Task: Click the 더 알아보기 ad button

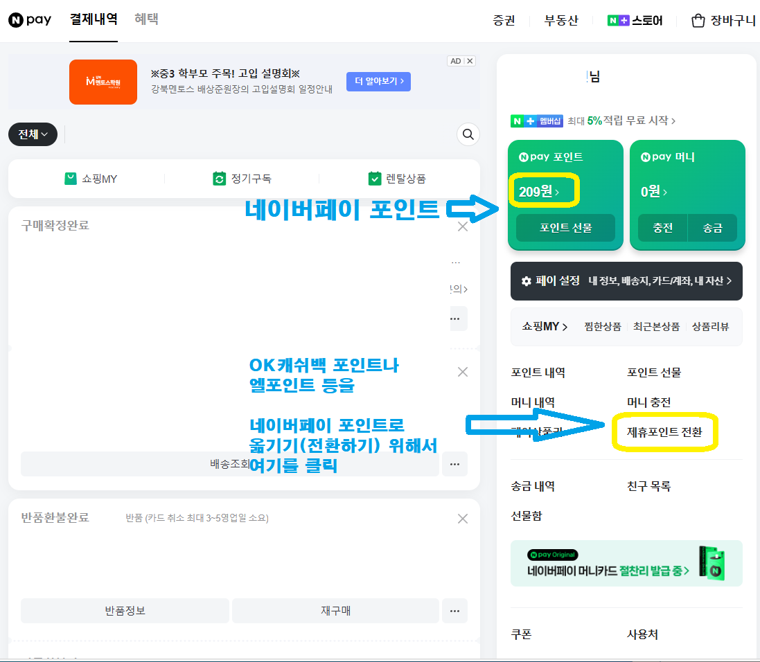Action: point(378,82)
